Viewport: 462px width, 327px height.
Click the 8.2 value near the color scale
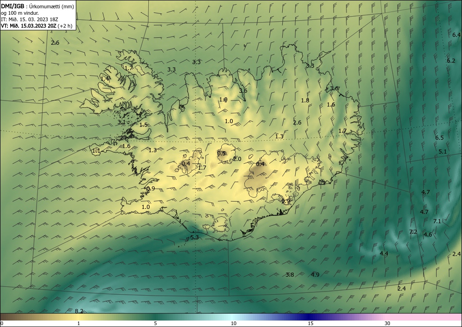tap(79, 311)
